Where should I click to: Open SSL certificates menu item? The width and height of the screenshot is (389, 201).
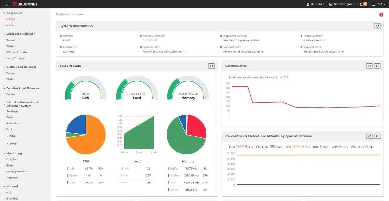coord(17,52)
